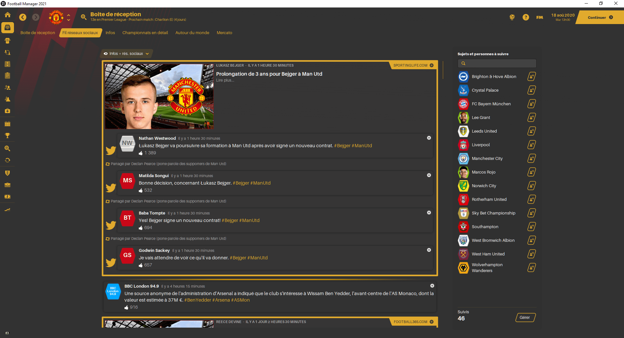624x338 pixels.
Task: Switch to the 'Boîte de réception' tab
Action: coord(38,33)
